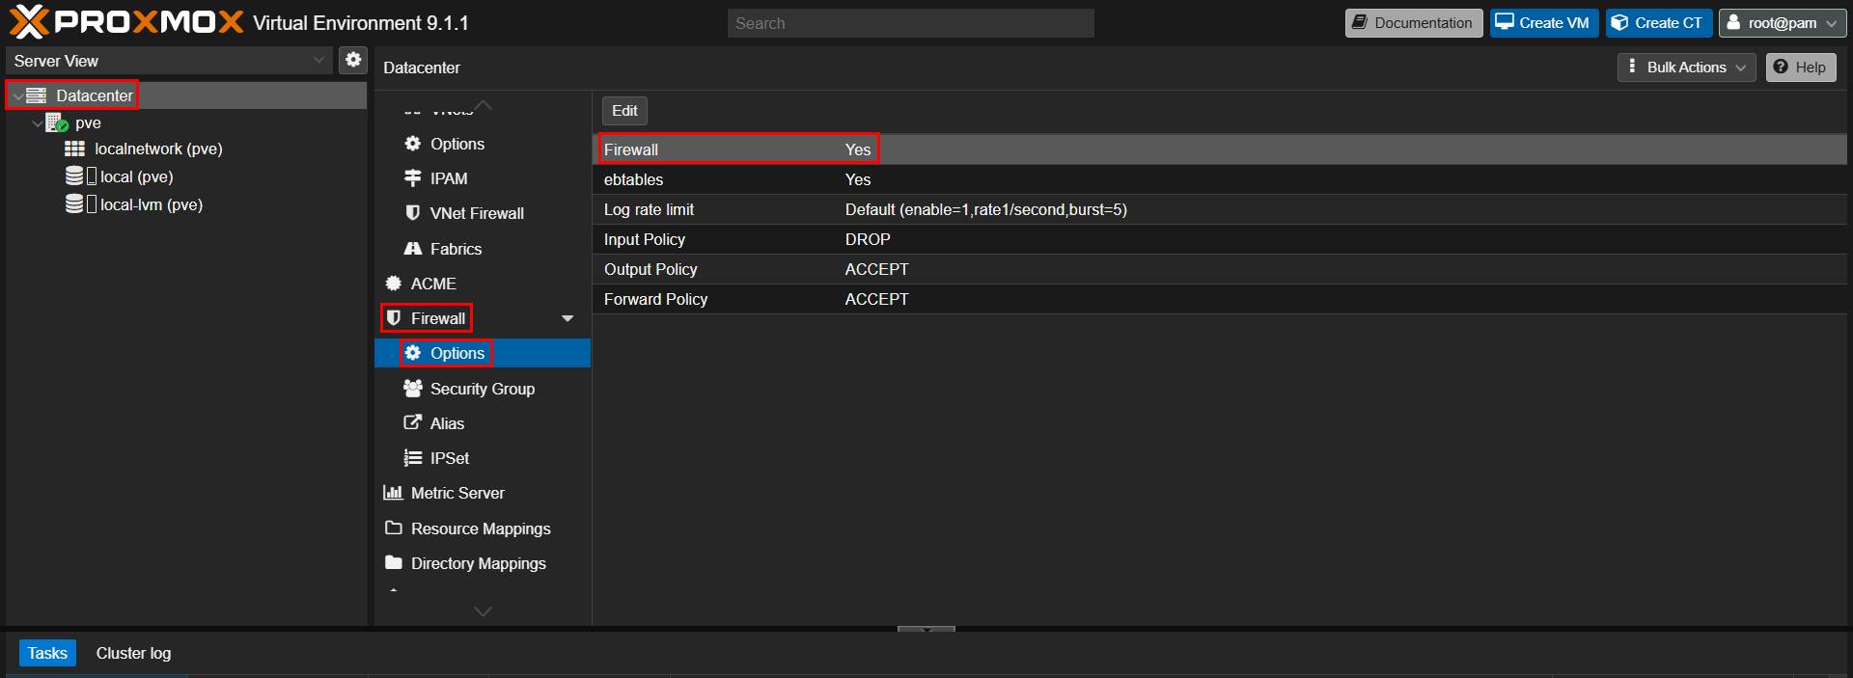The height and width of the screenshot is (678, 1853).
Task: Collapse the Datacenter tree node
Action: point(17,96)
